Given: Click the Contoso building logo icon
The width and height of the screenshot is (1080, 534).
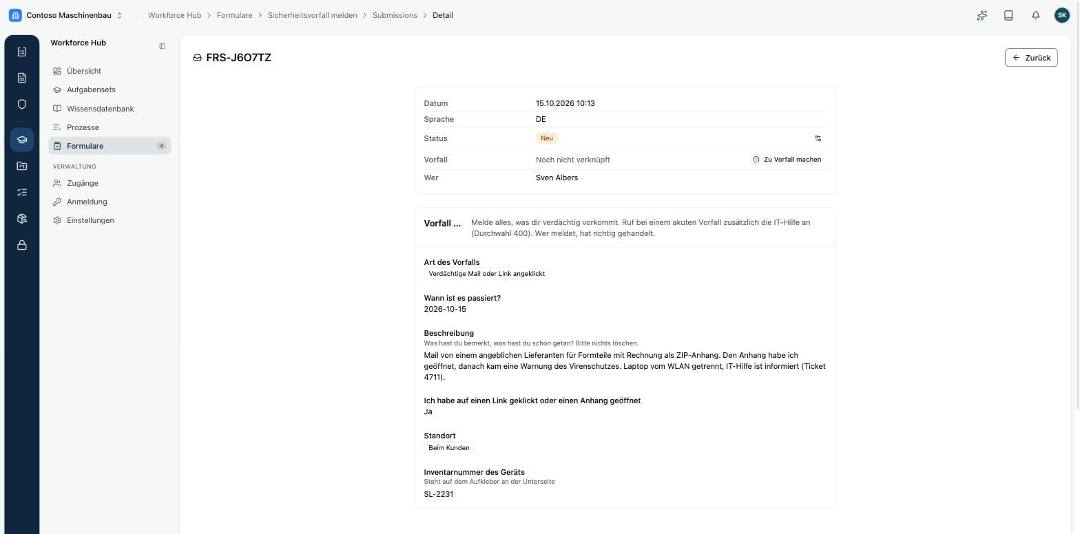Looking at the screenshot, I should coord(15,15).
